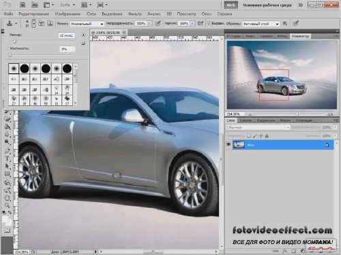Image resolution: width=341 pixels, height=255 pixels.
Task: Switch to the Каналы tab
Action: point(246,120)
